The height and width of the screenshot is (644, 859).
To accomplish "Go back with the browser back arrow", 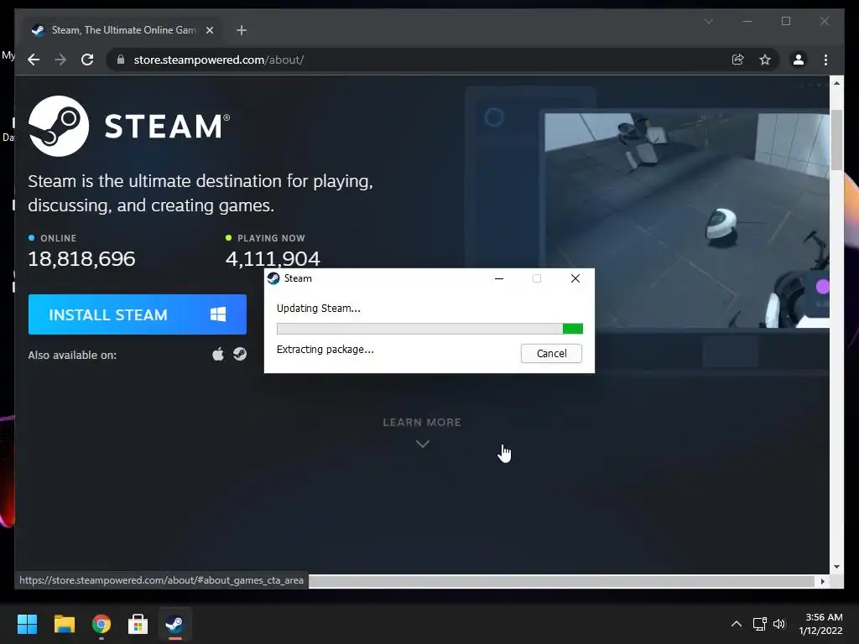I will pyautogui.click(x=34, y=60).
